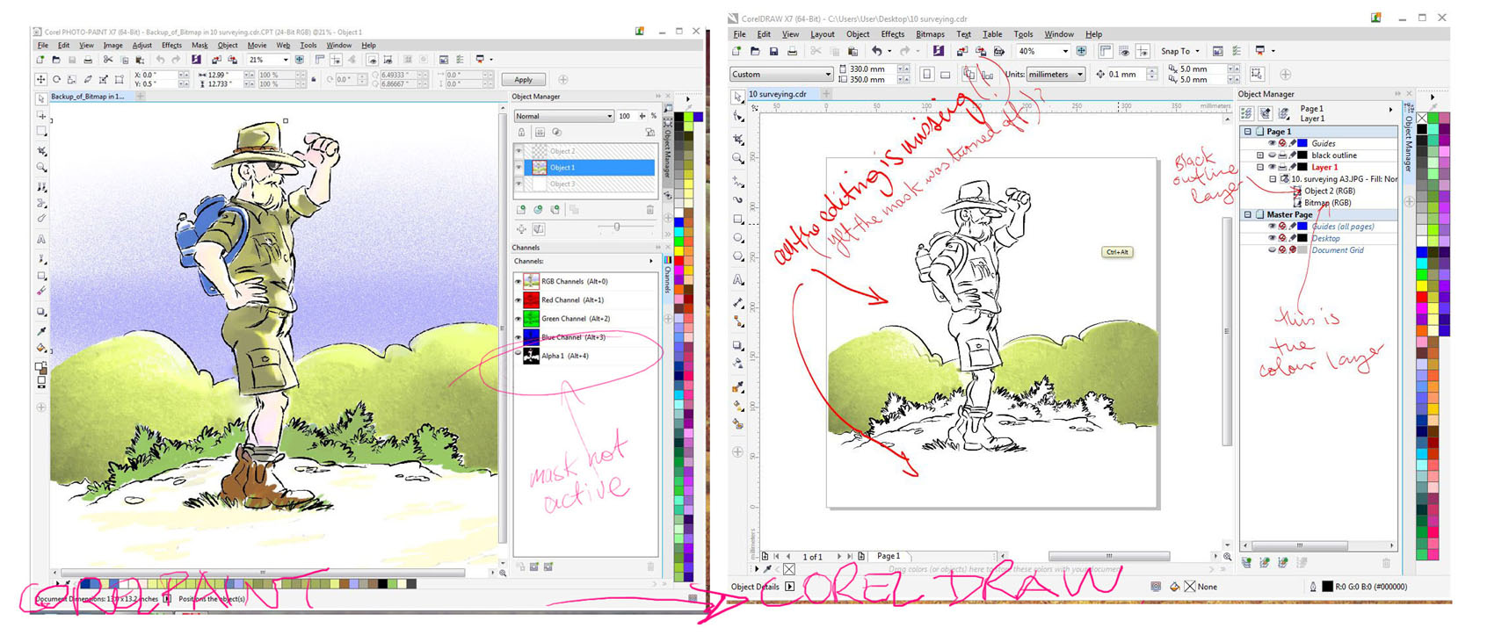Click the Options icon in CorelDRAW toolbar
The width and height of the screenshot is (1509, 635).
click(1237, 51)
